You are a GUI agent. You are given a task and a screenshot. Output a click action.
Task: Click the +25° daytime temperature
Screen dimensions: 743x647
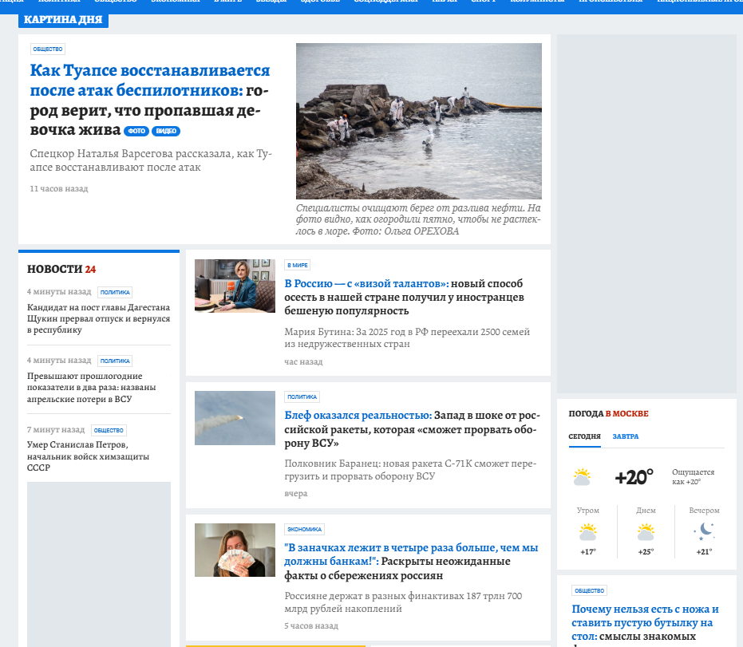(x=646, y=552)
